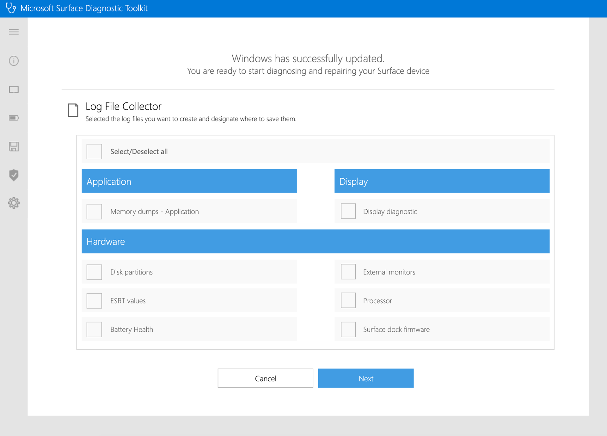Image resolution: width=607 pixels, height=436 pixels.
Task: Enable the Processor checkbox
Action: 348,300
